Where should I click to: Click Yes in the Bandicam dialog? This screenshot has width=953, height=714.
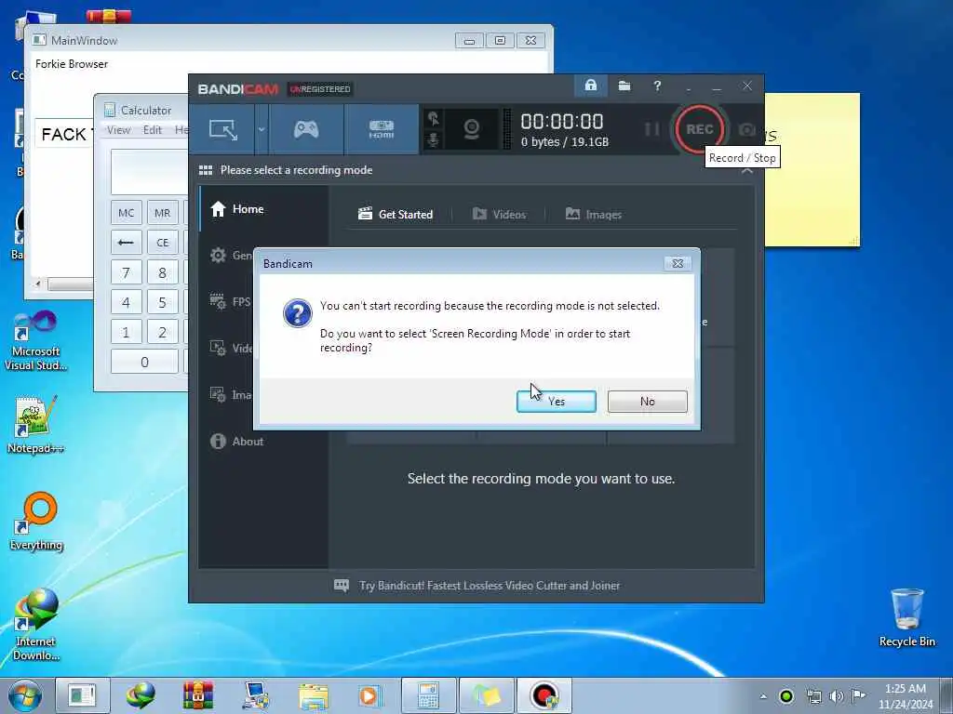tap(557, 402)
